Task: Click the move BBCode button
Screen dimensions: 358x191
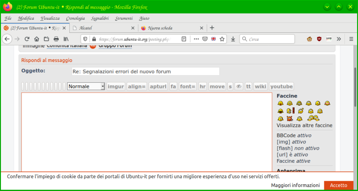Action: pyautogui.click(x=217, y=86)
